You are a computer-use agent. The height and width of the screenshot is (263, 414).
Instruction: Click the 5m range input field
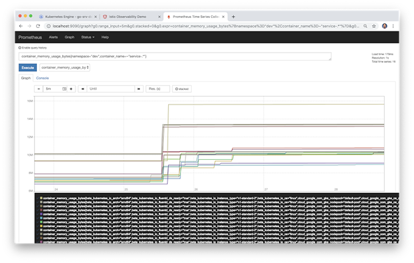(55, 89)
